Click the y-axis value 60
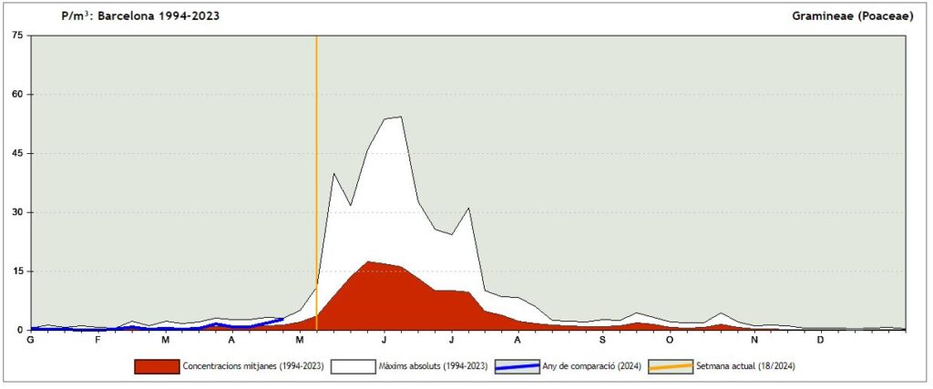933x389 pixels. coord(18,95)
